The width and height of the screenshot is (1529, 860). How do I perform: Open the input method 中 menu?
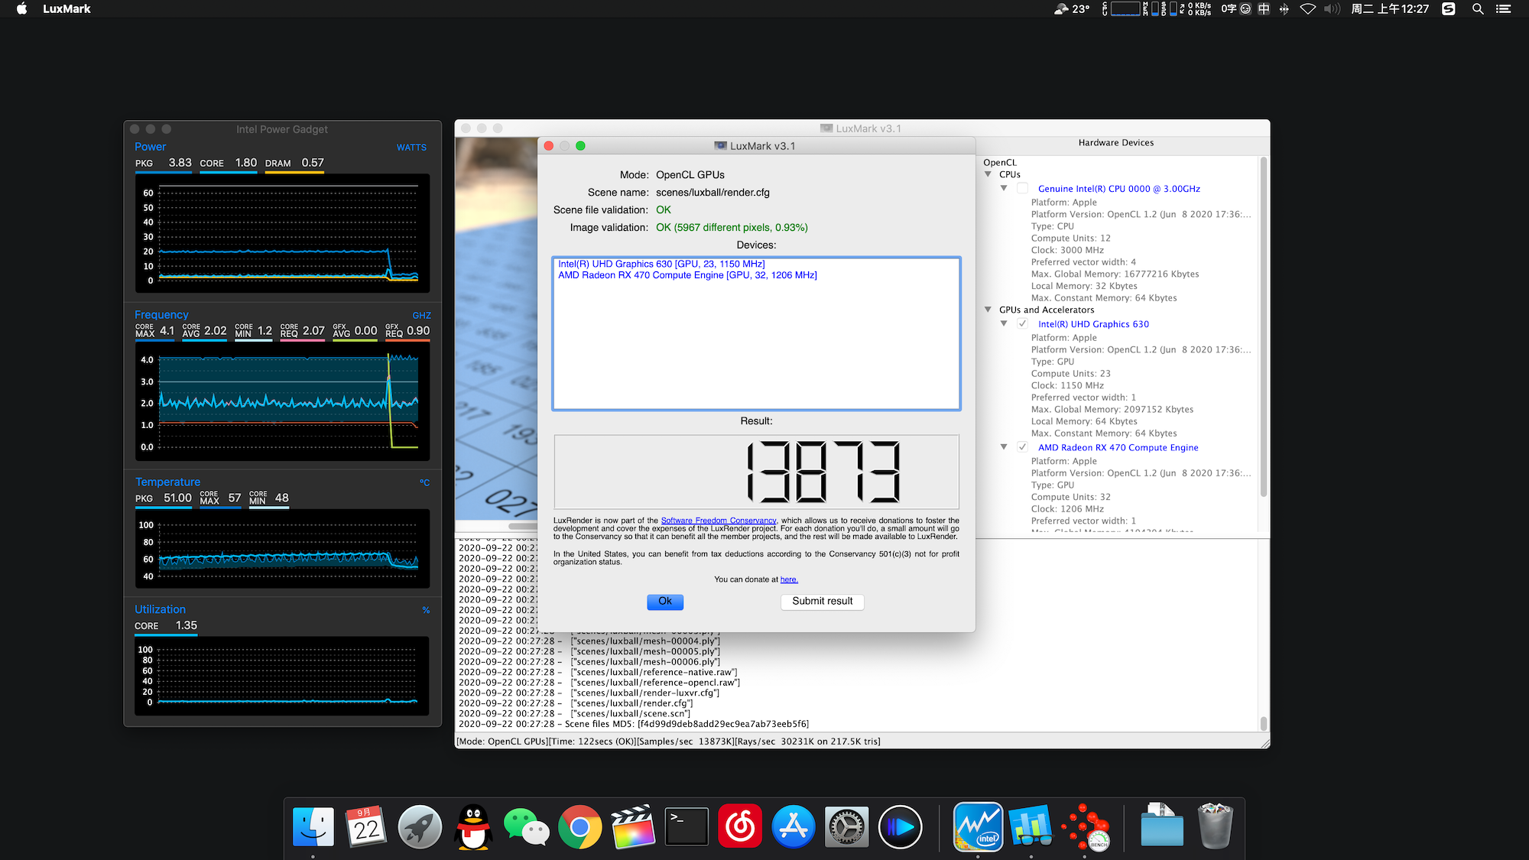coord(1264,9)
